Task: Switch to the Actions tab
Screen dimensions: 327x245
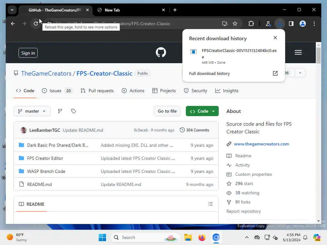Action: [x=133, y=91]
